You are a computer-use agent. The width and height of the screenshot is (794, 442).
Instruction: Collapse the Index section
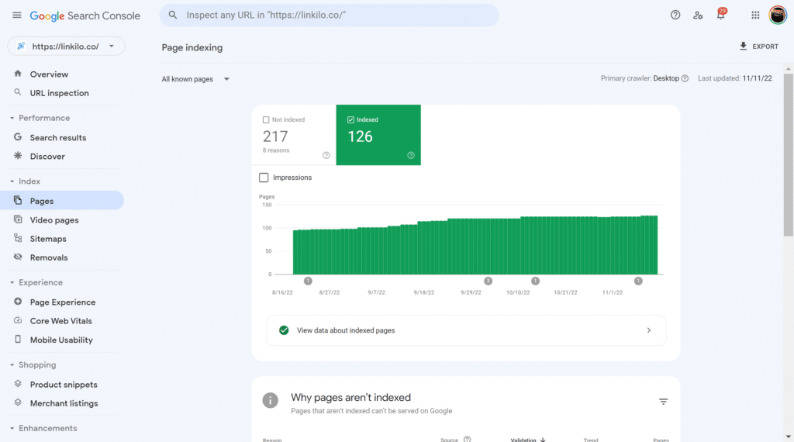tap(12, 181)
